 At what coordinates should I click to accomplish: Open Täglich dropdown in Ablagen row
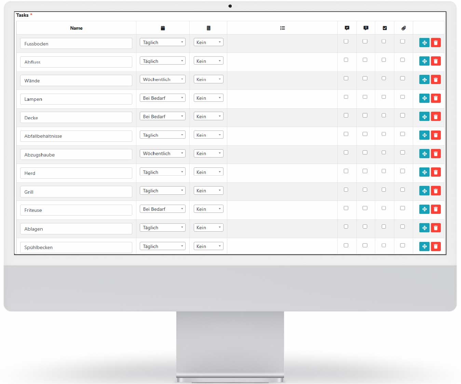coord(162,228)
